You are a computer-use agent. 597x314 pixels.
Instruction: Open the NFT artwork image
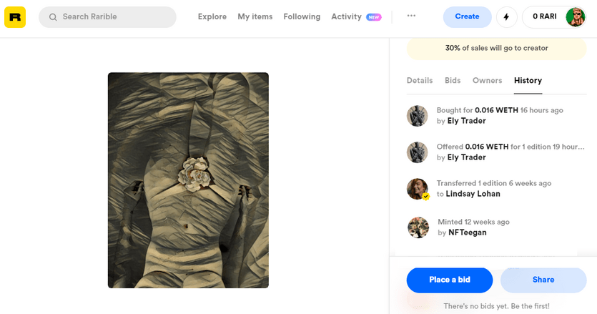coord(188,180)
